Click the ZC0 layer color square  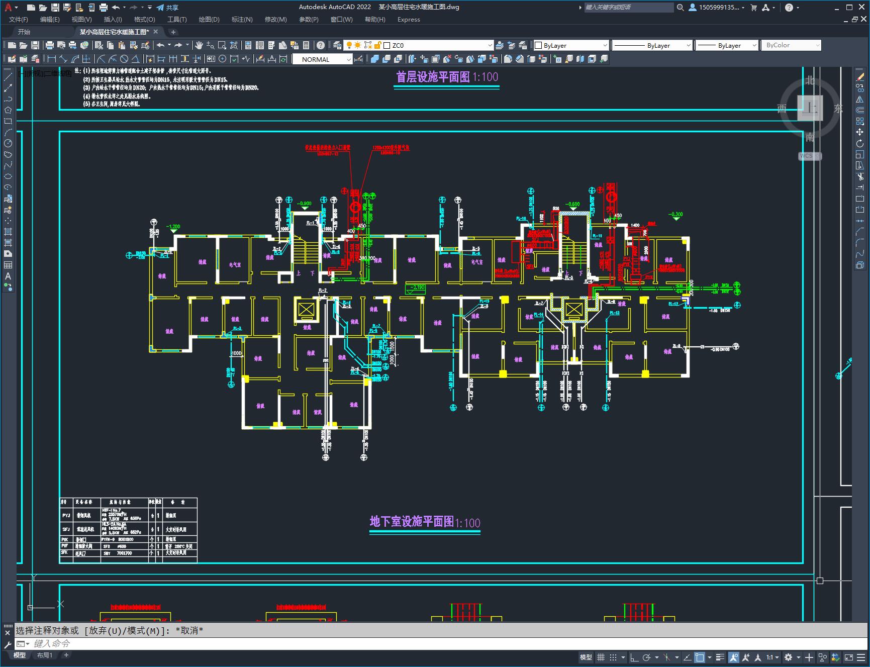click(386, 45)
